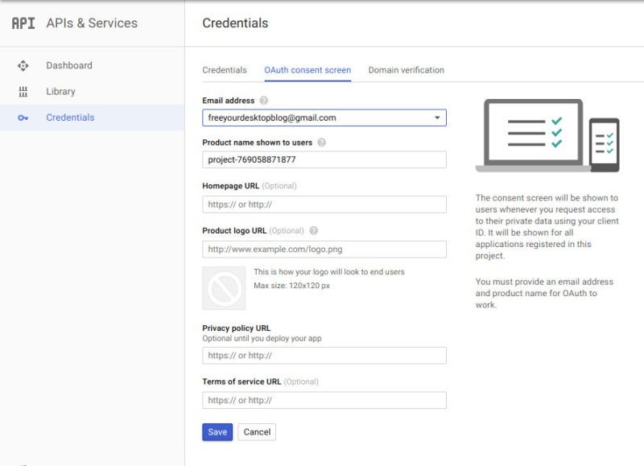The image size is (644, 466).
Task: Focus the Homepage URL field
Action: (x=324, y=204)
